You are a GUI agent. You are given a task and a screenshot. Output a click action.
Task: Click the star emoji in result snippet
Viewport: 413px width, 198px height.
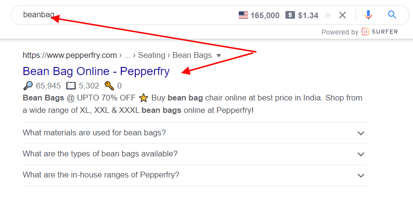pyautogui.click(x=143, y=98)
